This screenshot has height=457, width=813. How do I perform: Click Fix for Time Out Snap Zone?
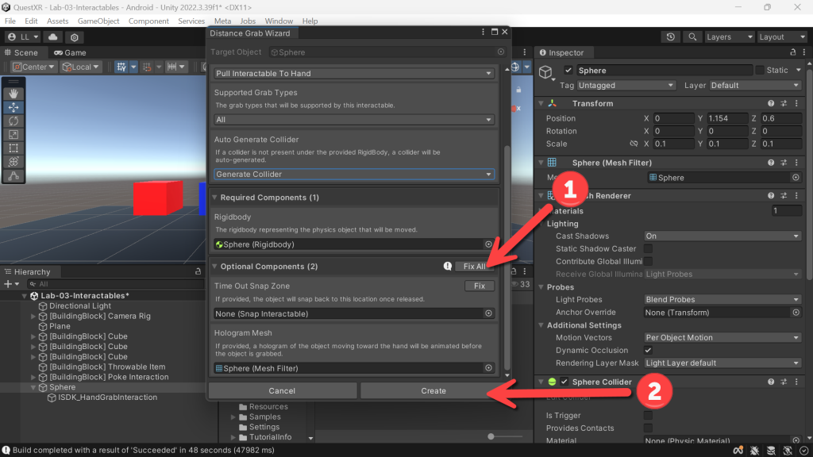(480, 286)
